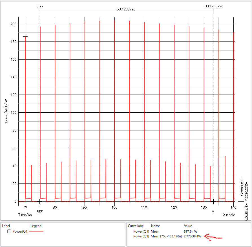Image resolution: width=252 pixels, height=247 pixels.
Task: Sort by the "Name" column header
Action: coord(155,226)
